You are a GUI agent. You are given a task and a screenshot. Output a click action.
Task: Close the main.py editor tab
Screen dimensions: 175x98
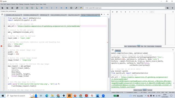click(x=99, y=15)
